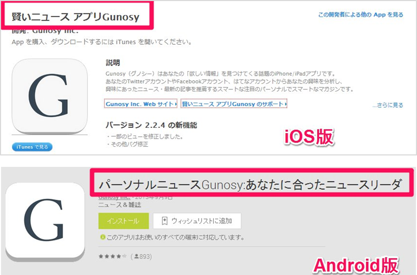Open 'Gunosy Inc. Web サイト' link

(x=140, y=104)
